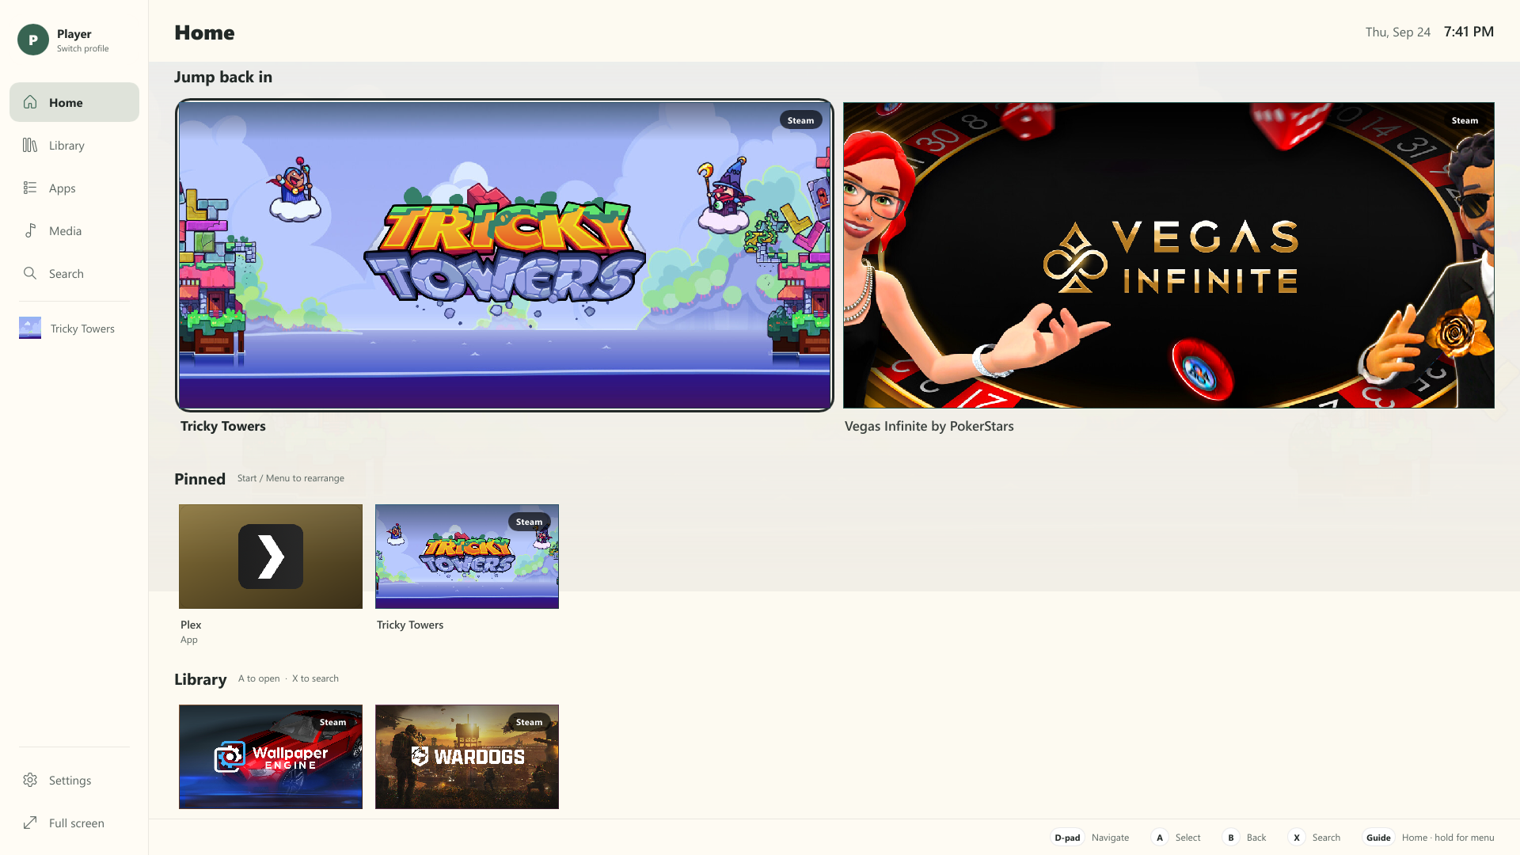
Task: Click the 'Tricky Towers' sidebar label
Action: point(82,329)
